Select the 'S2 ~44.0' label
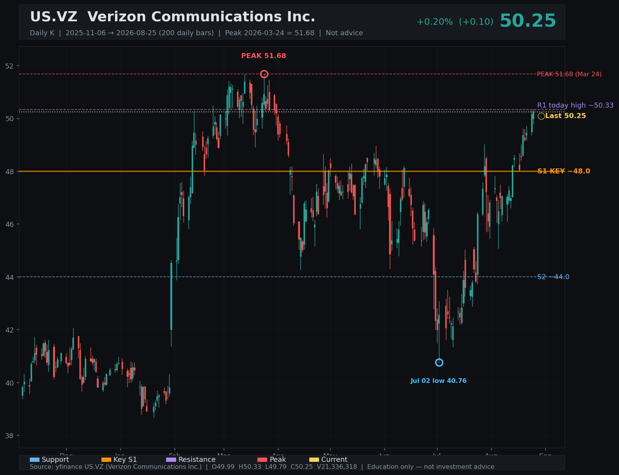The height and width of the screenshot is (475, 619). (x=553, y=277)
